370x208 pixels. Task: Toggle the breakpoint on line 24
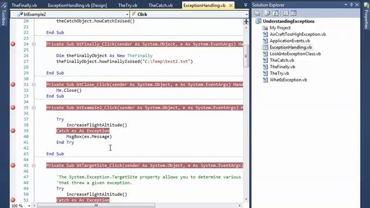[x=13, y=44]
